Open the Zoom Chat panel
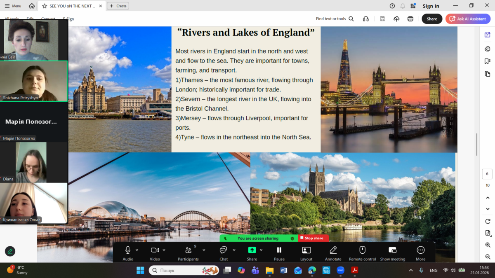495x278 pixels. coord(223,250)
